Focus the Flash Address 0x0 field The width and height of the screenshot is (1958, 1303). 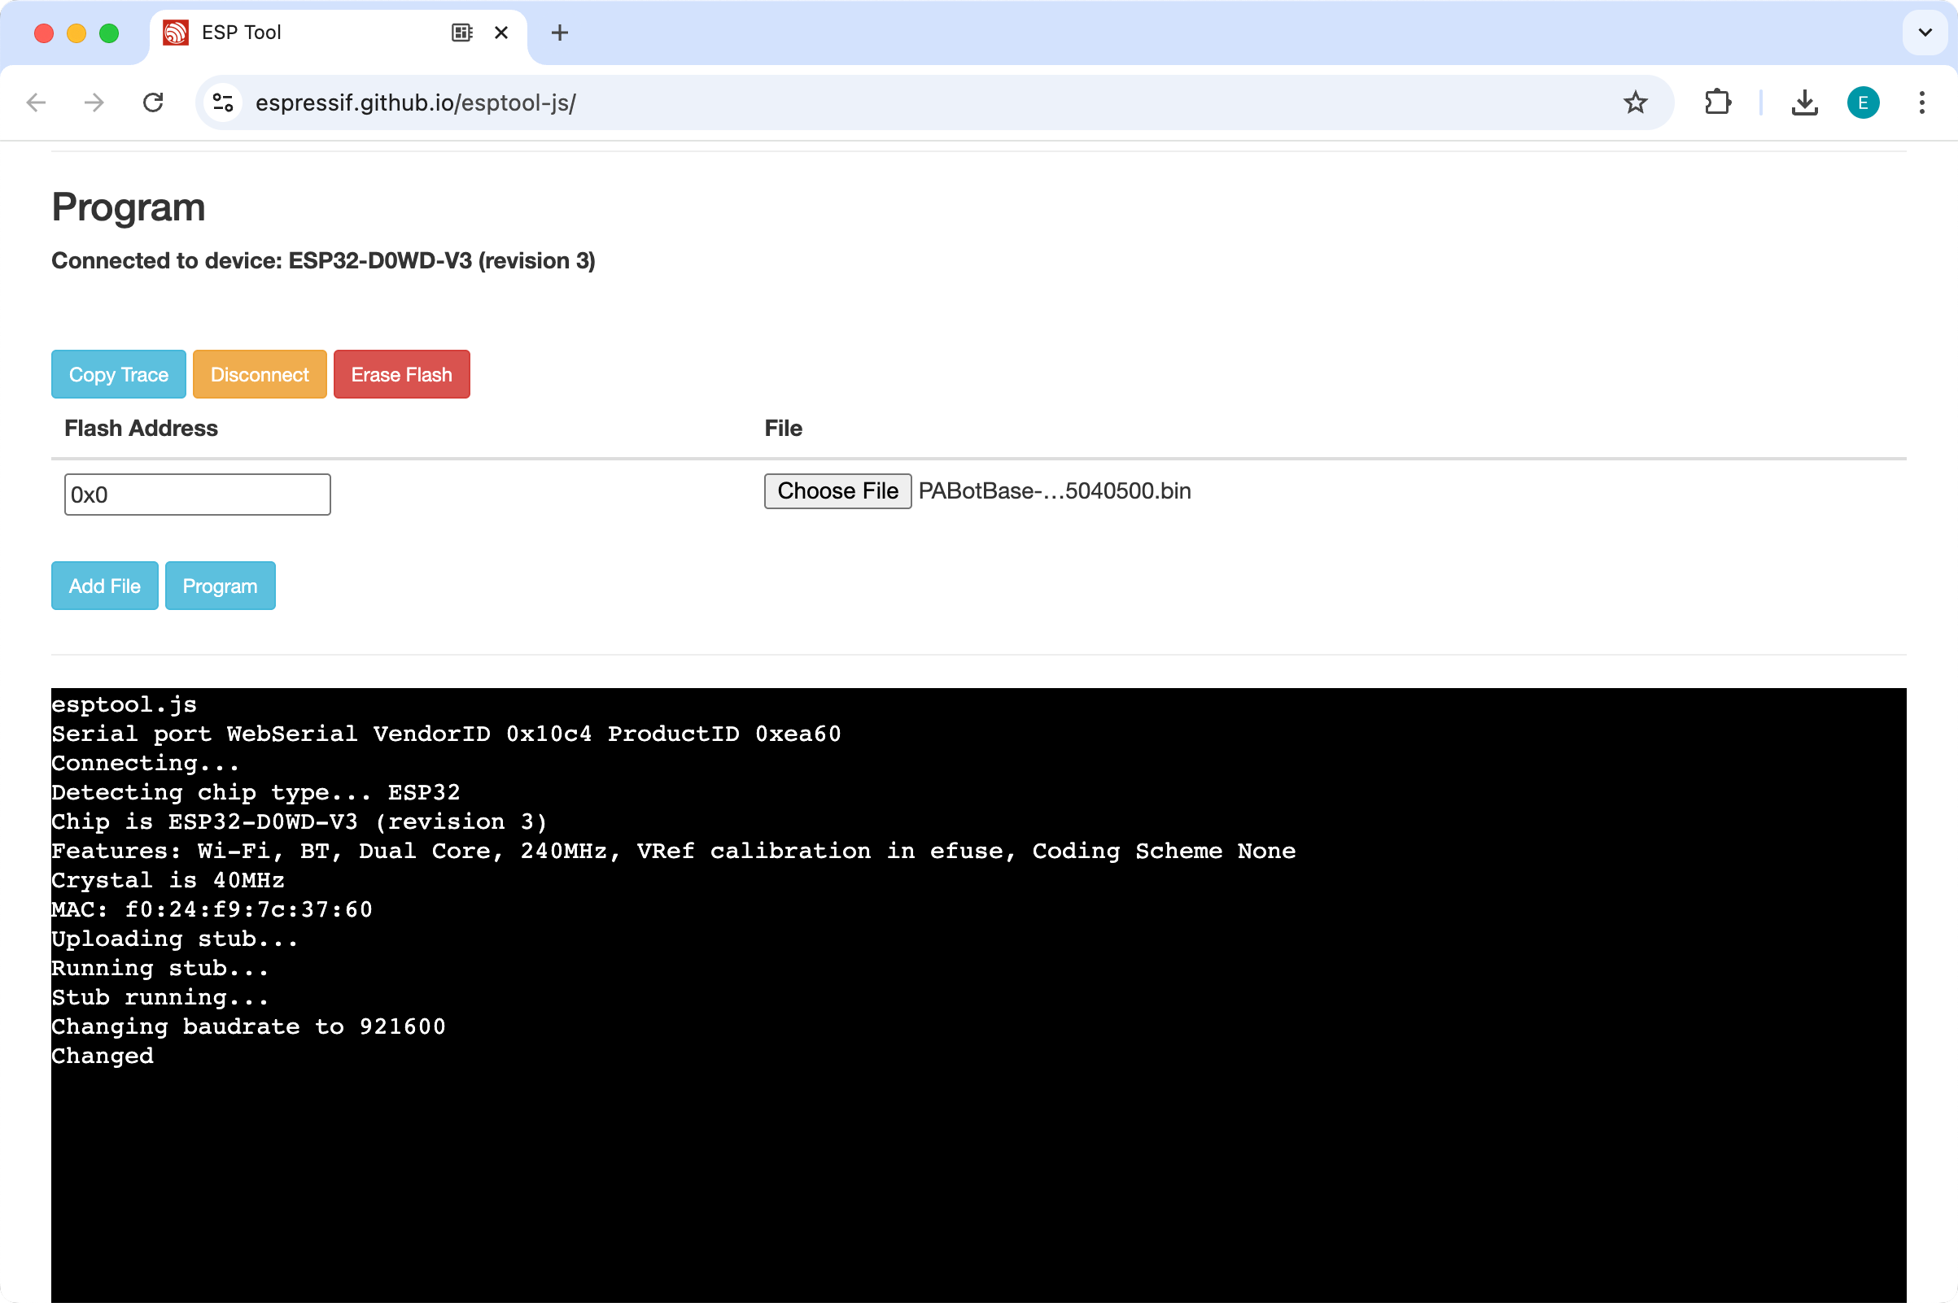[x=197, y=495]
